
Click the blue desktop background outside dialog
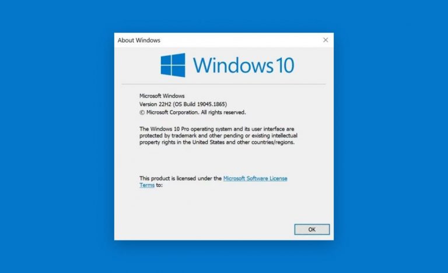point(57,137)
